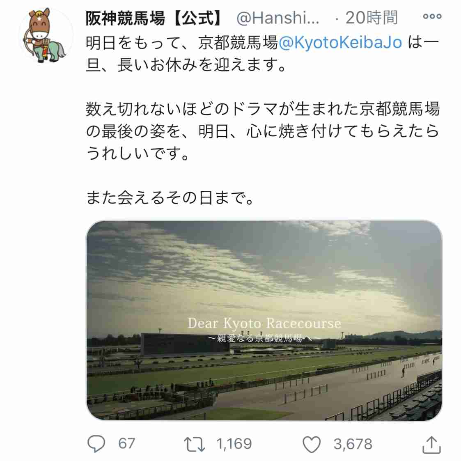Open the share upload icon
Image resolution: width=461 pixels, height=461 pixels.
coord(431,445)
